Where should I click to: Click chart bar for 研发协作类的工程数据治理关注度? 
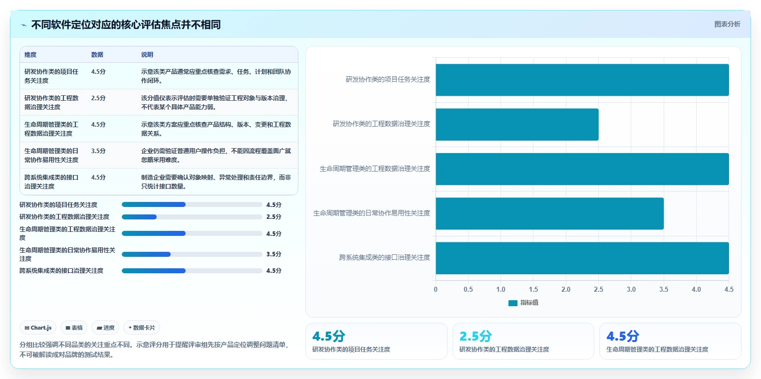point(517,124)
